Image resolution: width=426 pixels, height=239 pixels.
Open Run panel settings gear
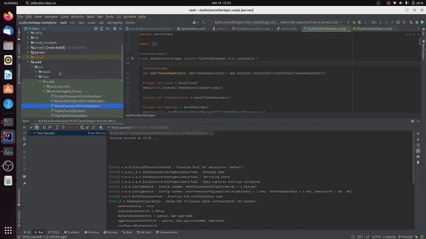point(413,121)
